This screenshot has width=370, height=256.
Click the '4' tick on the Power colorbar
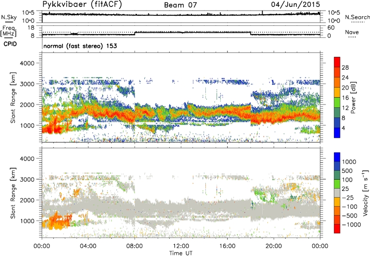click(343, 128)
